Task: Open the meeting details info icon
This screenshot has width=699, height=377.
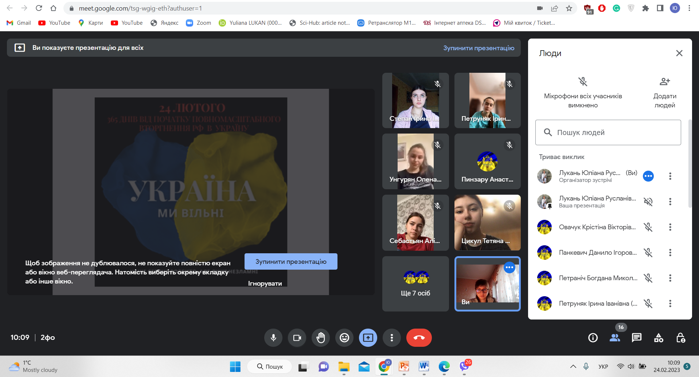Action: pos(593,338)
